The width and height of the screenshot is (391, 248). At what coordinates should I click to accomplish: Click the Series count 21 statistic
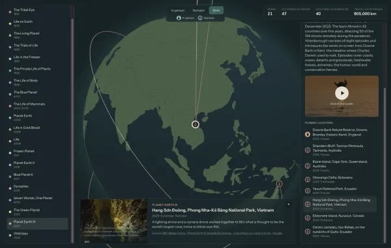point(271,12)
